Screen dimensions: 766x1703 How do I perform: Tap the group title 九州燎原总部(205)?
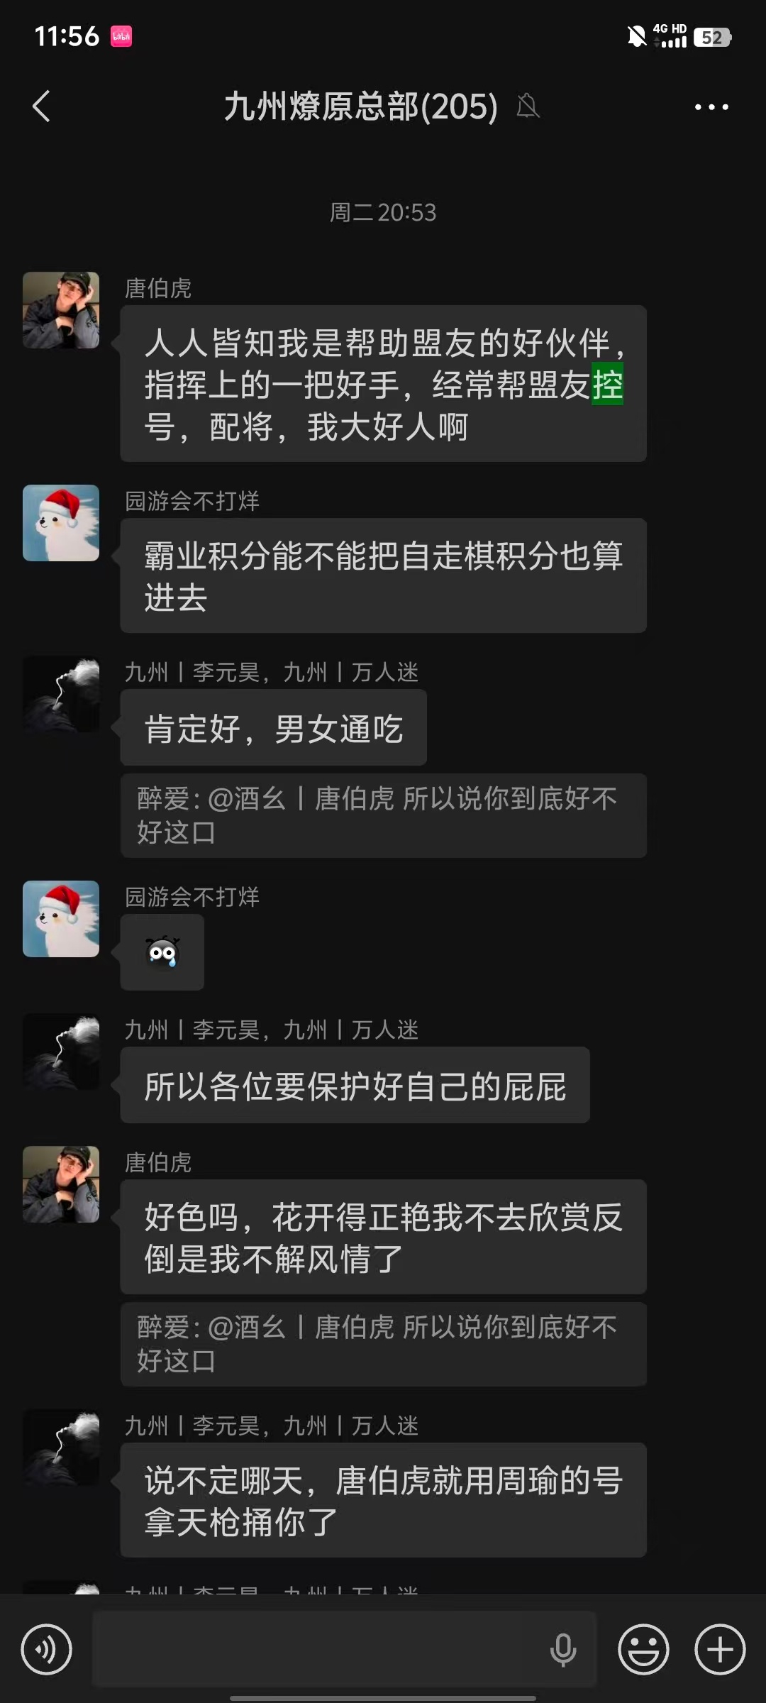coord(361,106)
